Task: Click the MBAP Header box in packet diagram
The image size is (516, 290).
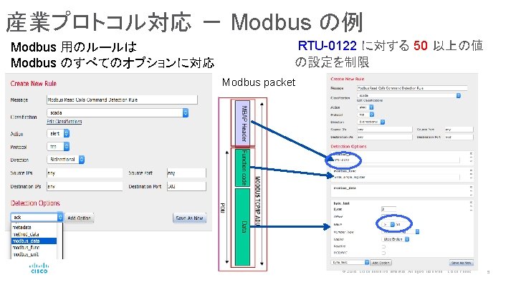Action: click(243, 123)
